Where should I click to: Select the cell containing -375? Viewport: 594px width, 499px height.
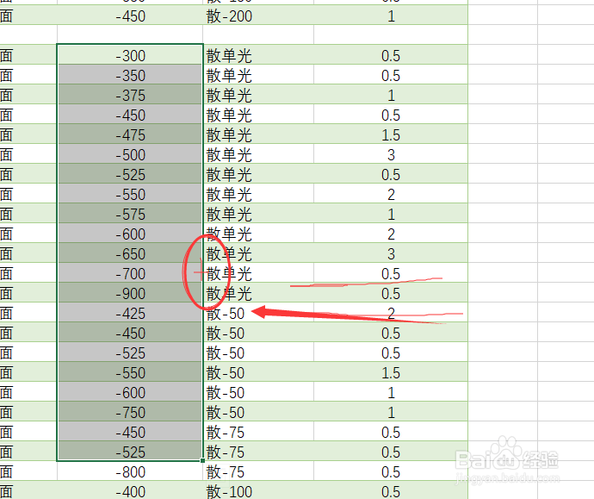coord(130,95)
